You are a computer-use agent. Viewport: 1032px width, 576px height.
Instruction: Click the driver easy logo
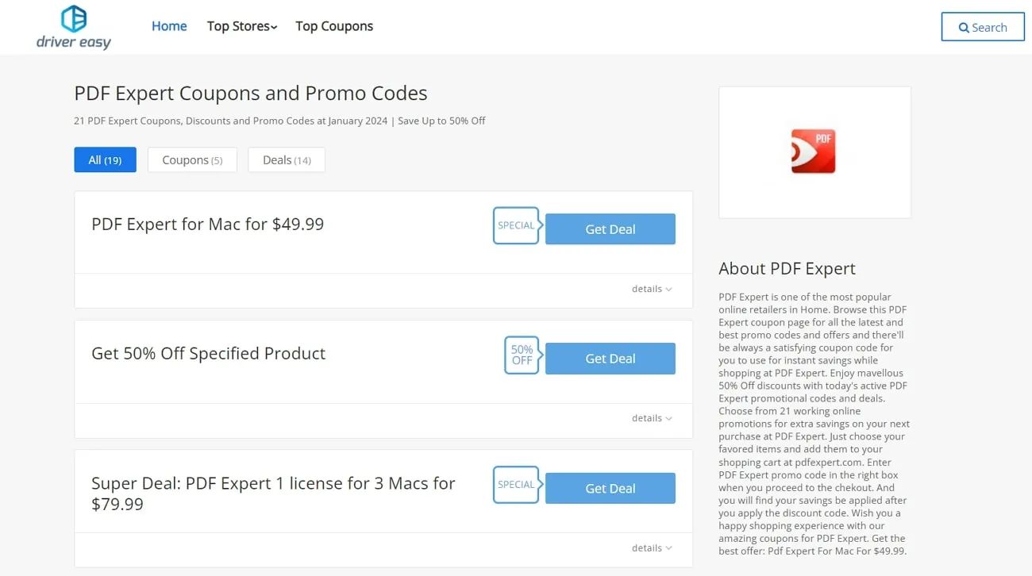coord(73,26)
